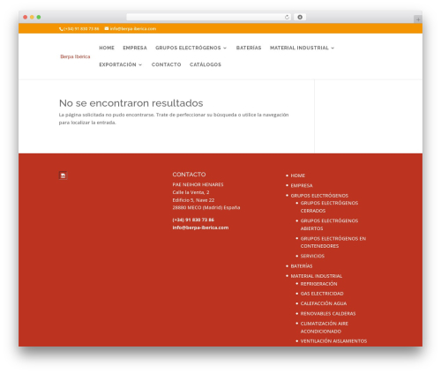
Task: Click the footer Contacto heading
Action: pyautogui.click(x=189, y=175)
